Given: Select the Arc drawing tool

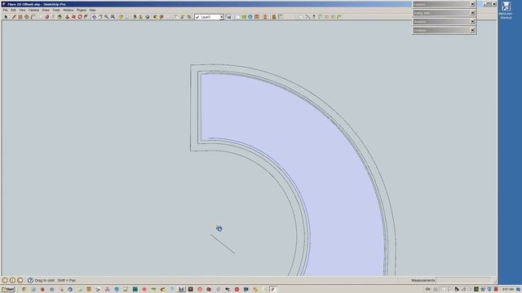Looking at the screenshot, I should tap(33, 16).
